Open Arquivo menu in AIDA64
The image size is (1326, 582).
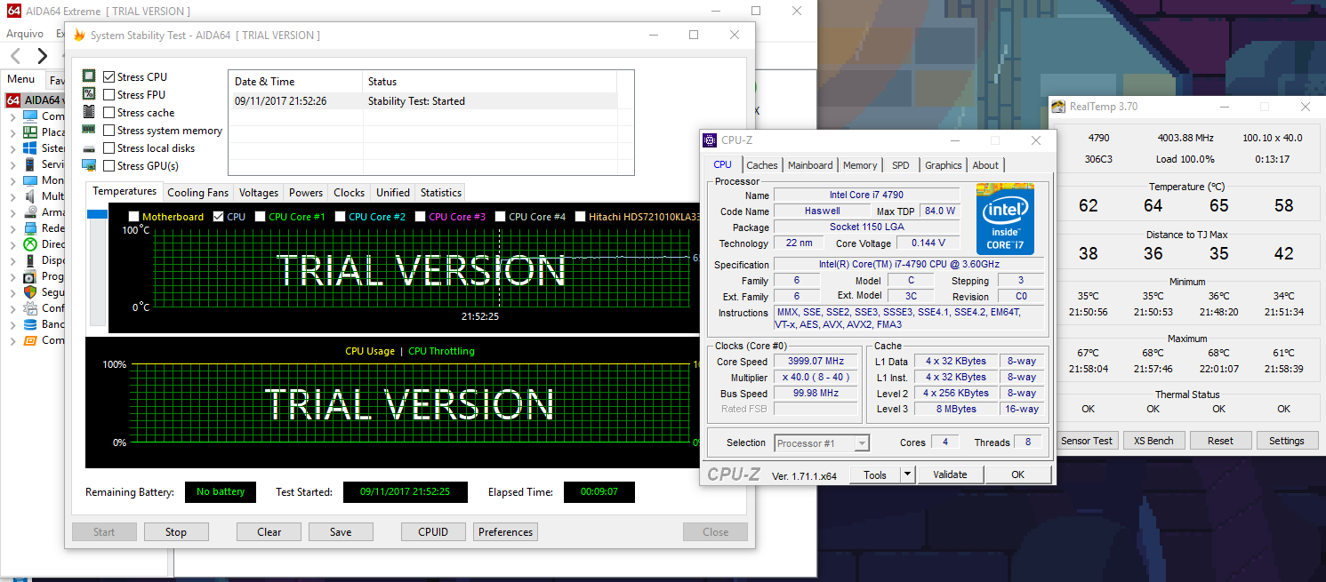(x=26, y=33)
